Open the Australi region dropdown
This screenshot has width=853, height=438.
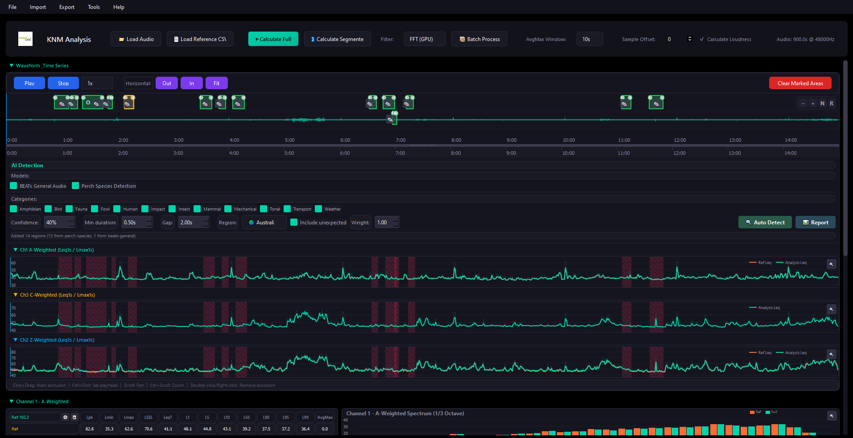[x=264, y=223]
